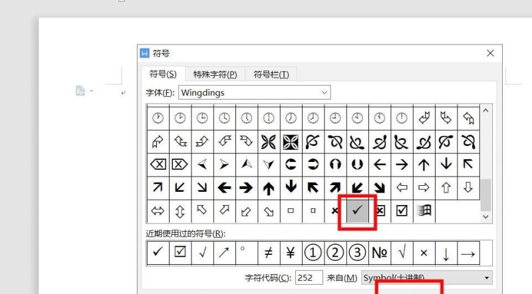Click the symbol grid scrollbar down arrow
The height and width of the screenshot is (294, 532).
pos(486,217)
